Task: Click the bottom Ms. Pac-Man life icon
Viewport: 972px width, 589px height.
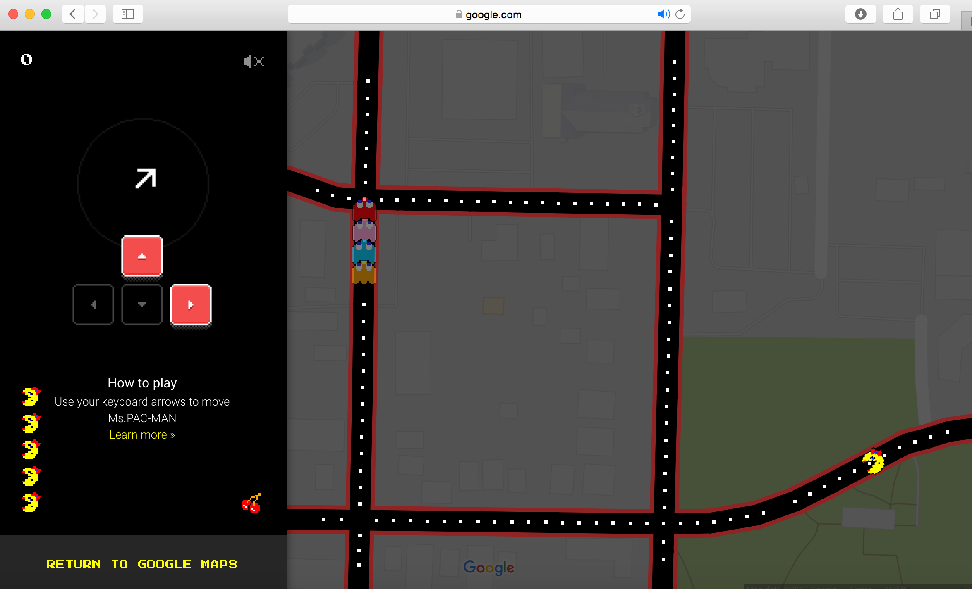Action: (31, 502)
